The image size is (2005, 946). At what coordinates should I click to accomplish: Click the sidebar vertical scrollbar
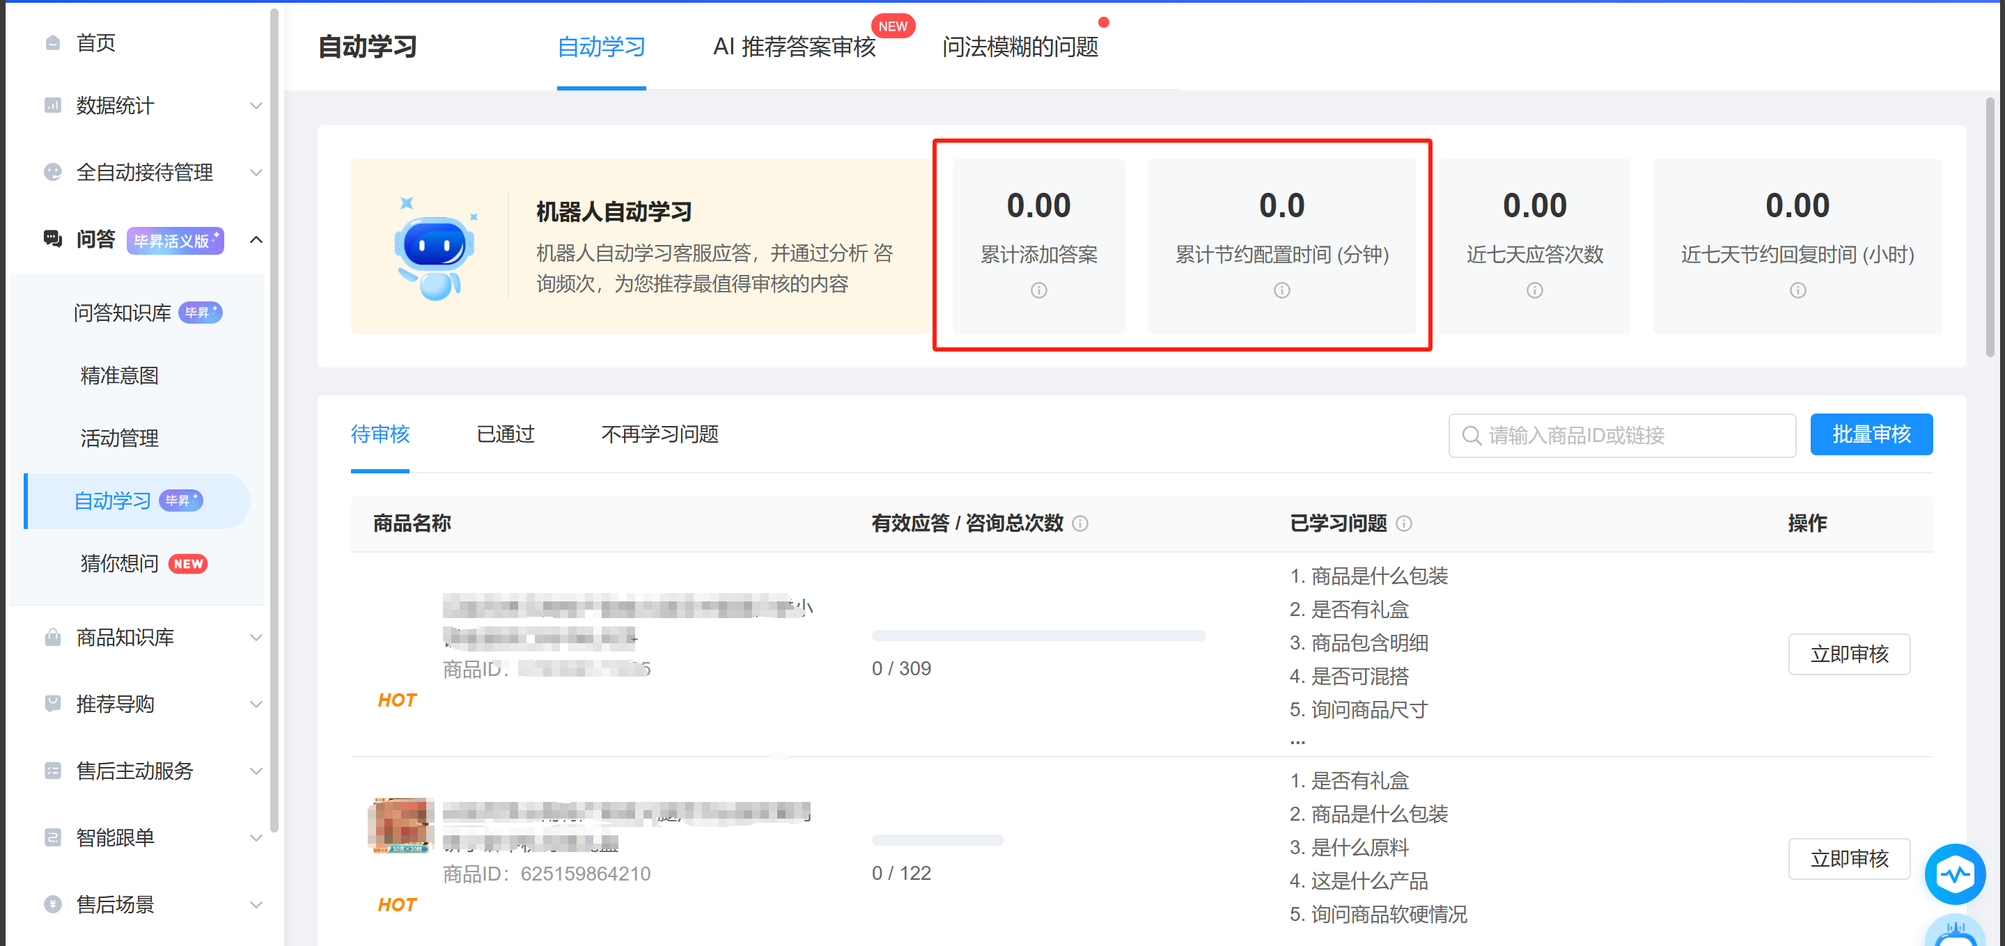coord(273,420)
